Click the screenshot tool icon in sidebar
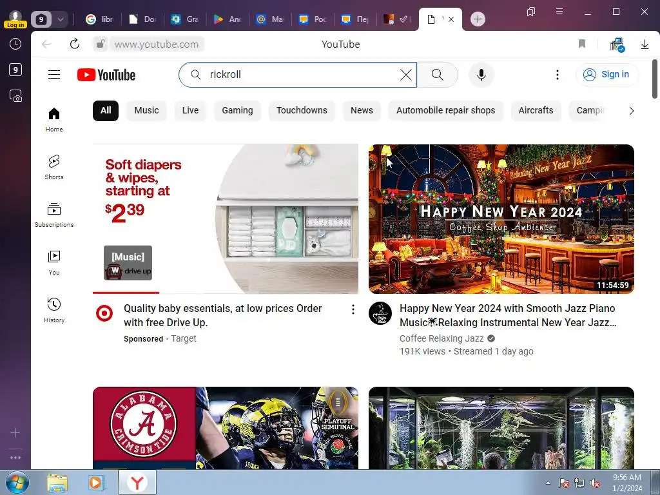660x495 pixels. [x=15, y=96]
